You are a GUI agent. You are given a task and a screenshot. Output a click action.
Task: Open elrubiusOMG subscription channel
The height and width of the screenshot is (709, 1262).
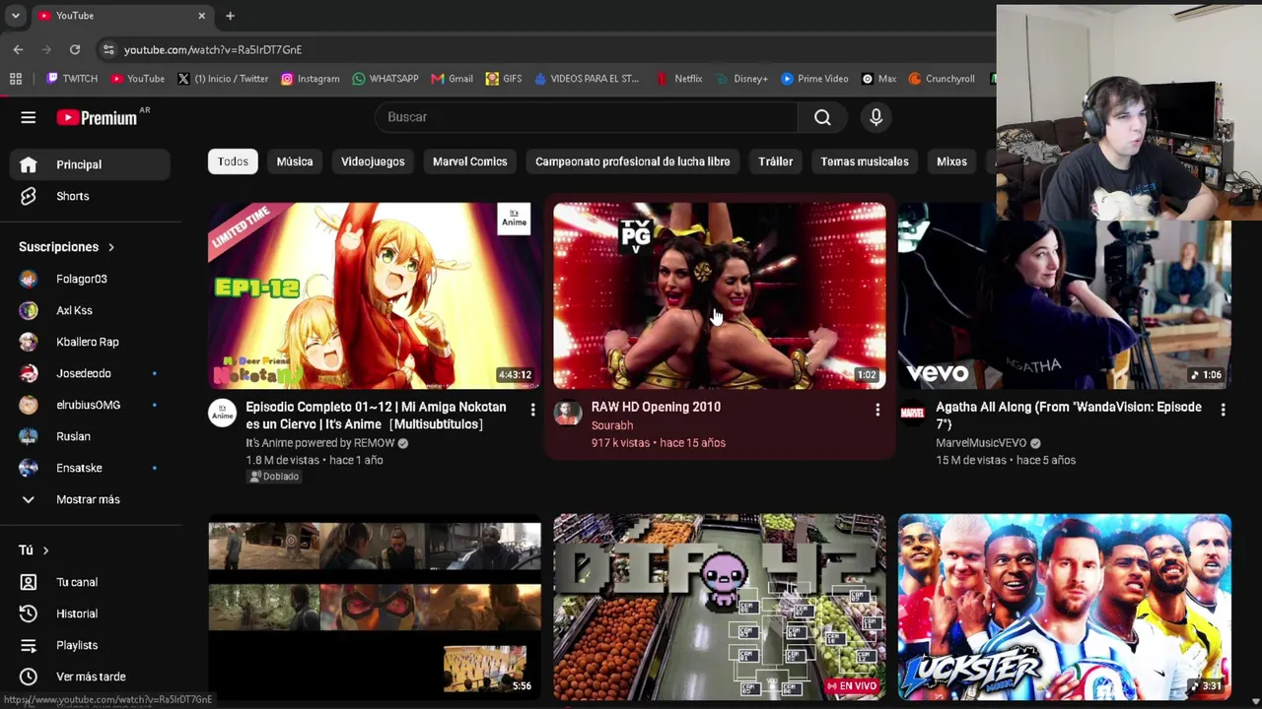[89, 405]
